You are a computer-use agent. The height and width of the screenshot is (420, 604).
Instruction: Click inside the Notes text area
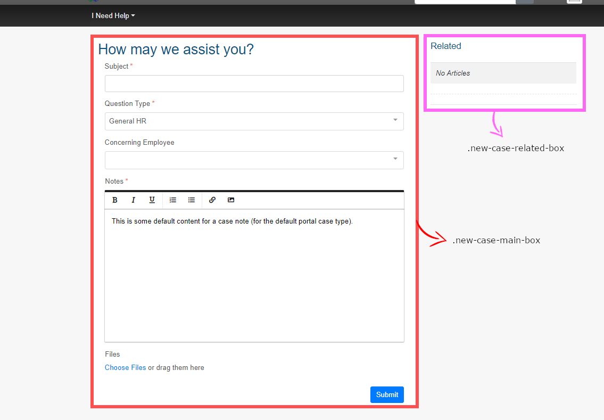pyautogui.click(x=254, y=277)
